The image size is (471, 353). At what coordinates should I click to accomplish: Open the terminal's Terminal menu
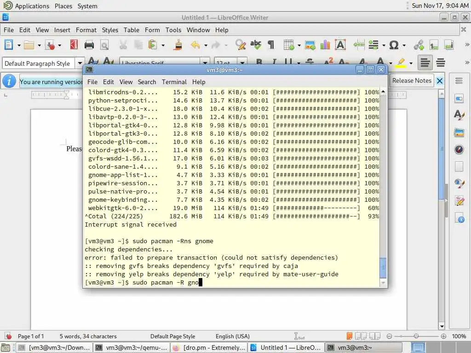point(174,82)
